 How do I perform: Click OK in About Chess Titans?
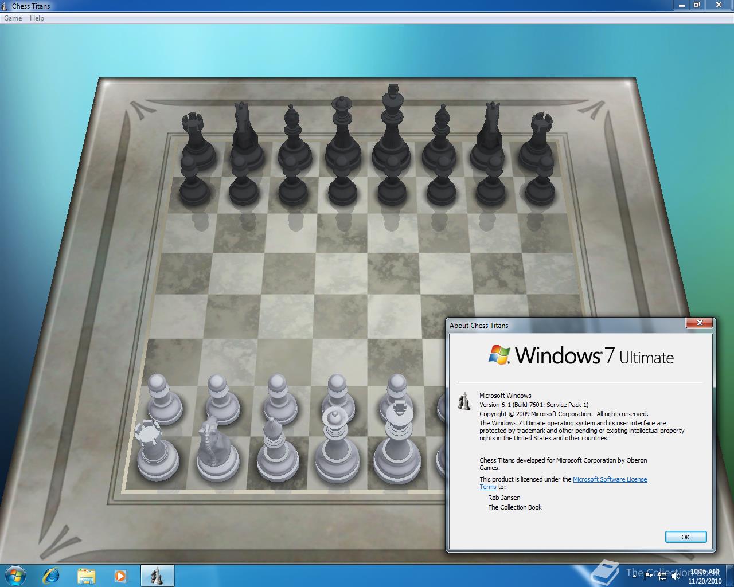(x=686, y=537)
